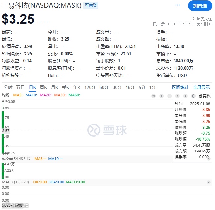Click the 总股本 1120.00万 value
The width and height of the screenshot is (215, 210).
click(183, 68)
